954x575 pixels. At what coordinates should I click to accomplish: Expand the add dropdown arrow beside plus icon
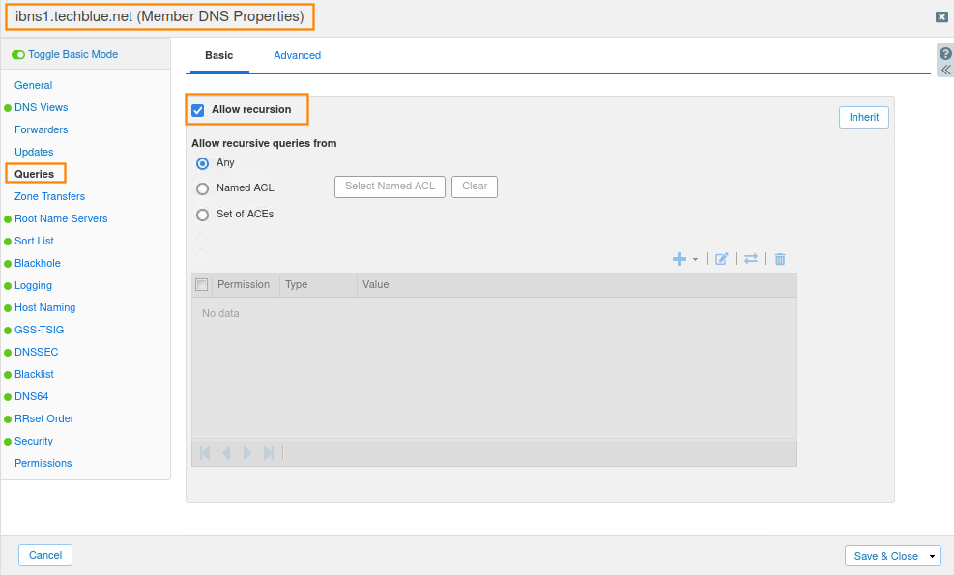[x=695, y=260]
